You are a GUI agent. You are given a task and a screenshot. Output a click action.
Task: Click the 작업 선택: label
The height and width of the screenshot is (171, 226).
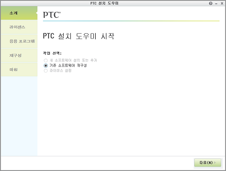coord(52,53)
